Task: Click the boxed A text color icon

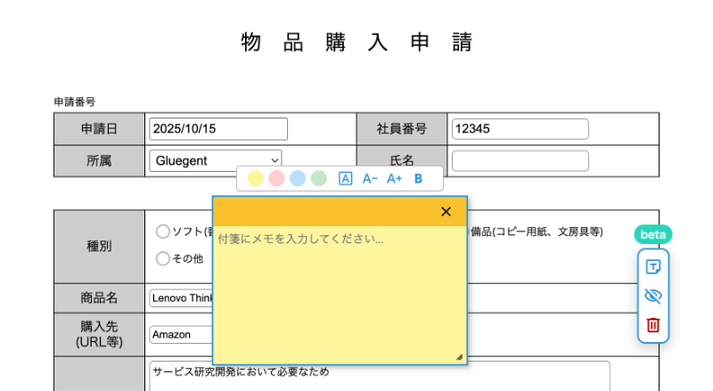Action: [x=346, y=179]
